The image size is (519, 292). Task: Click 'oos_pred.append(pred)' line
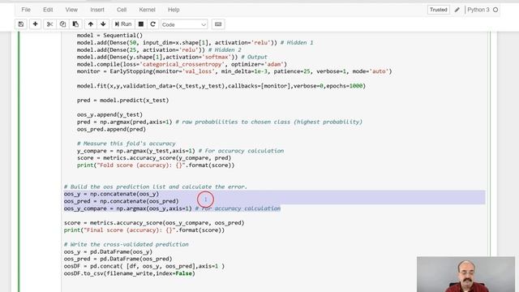coord(111,129)
